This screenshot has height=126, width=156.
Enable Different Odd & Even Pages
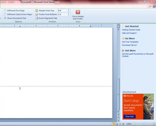[x=5, y=14]
